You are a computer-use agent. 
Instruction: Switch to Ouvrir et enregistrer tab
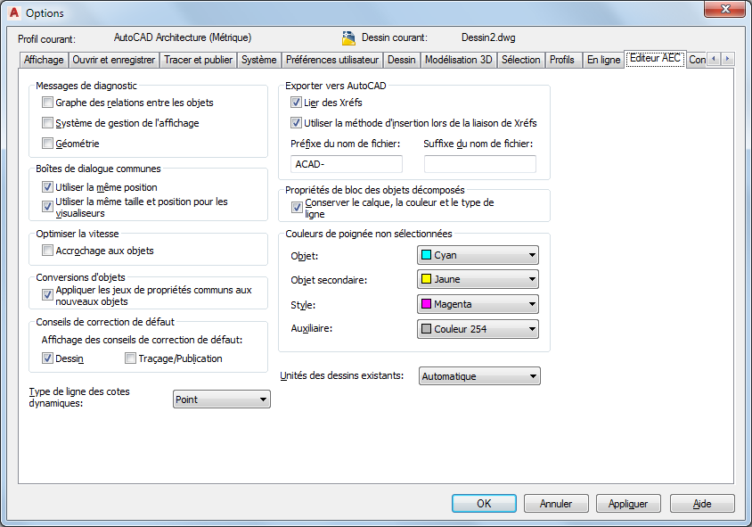point(114,60)
